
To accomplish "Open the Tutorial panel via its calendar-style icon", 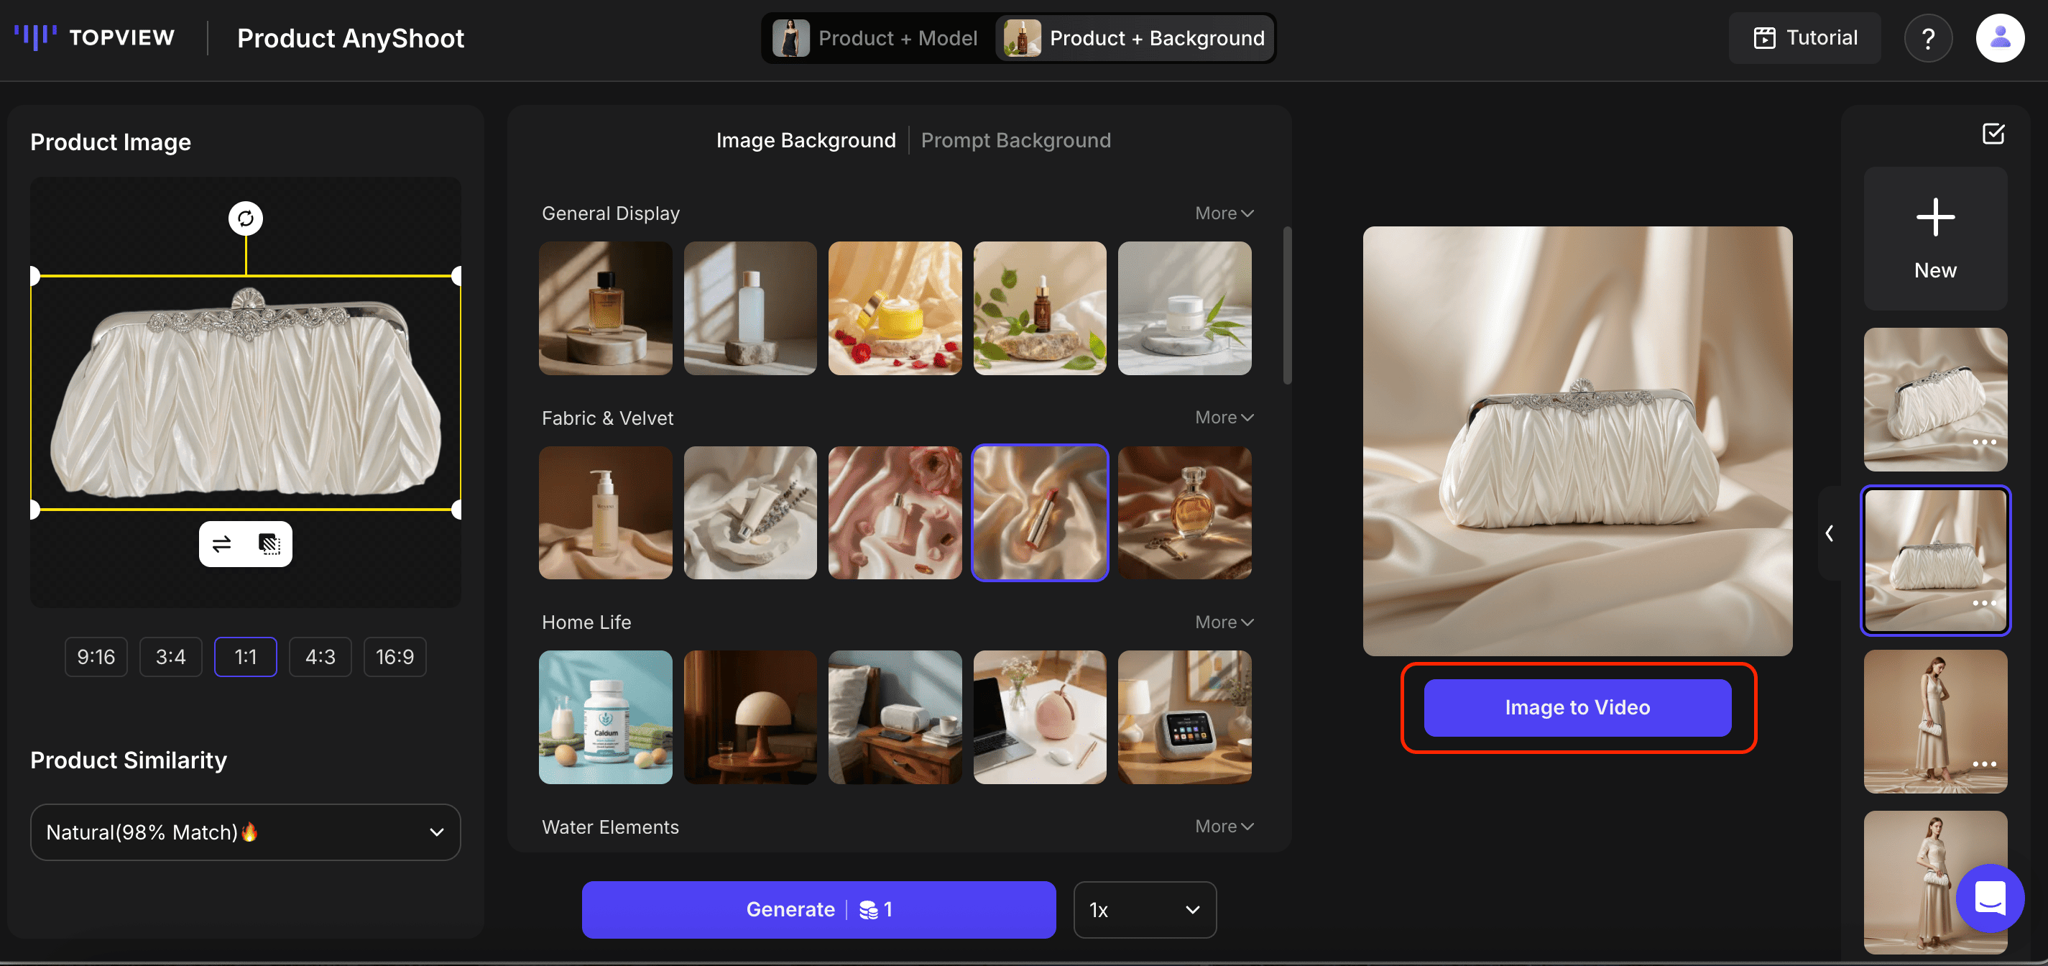I will pos(1766,37).
